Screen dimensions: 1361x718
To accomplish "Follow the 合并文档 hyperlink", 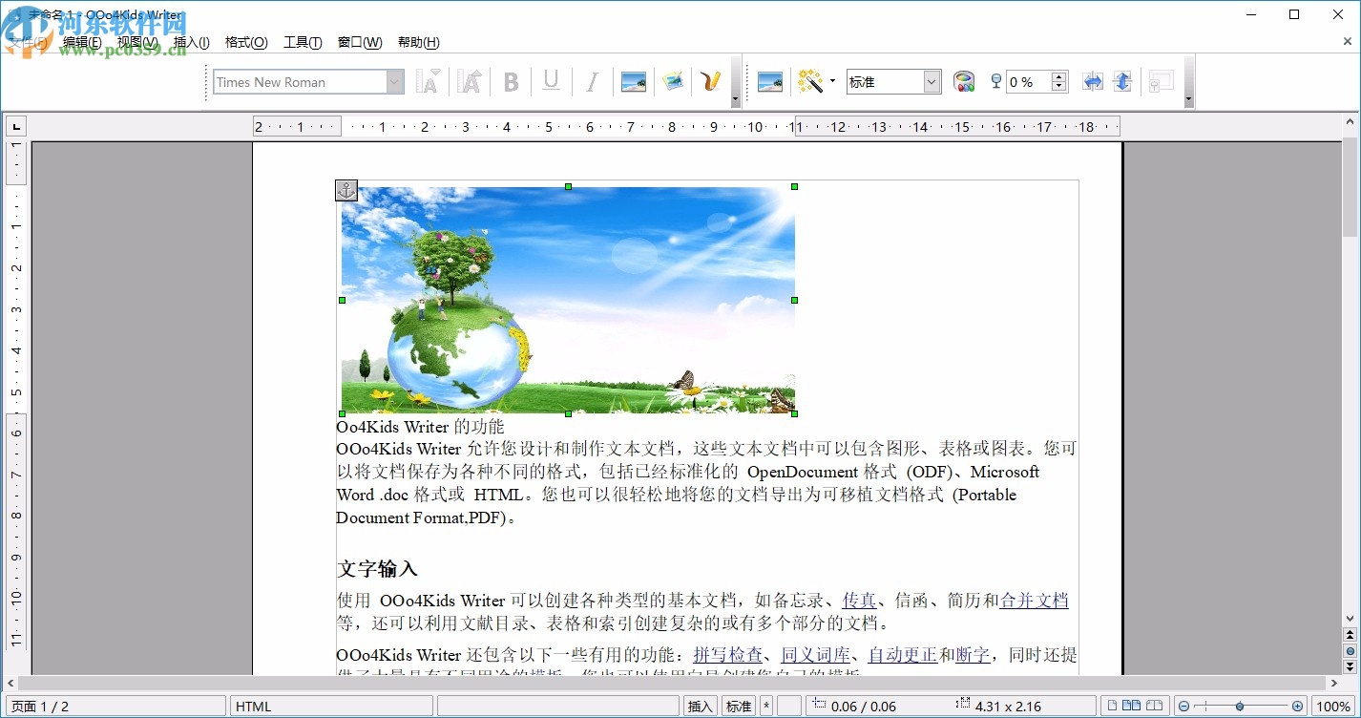I will [1035, 601].
